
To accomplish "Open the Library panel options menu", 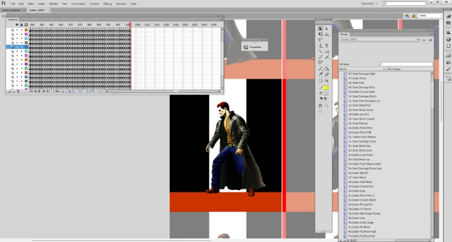I will pos(431,34).
